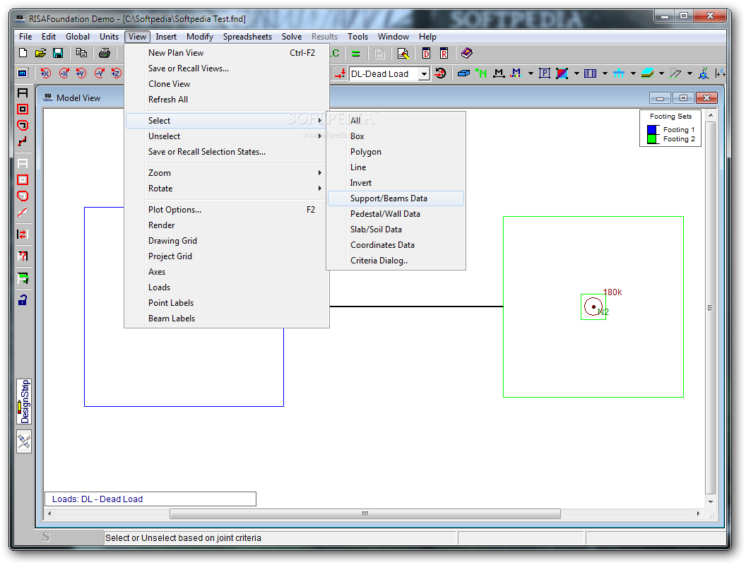Toggle green N point labels icon
The image size is (746, 565).
tap(481, 73)
